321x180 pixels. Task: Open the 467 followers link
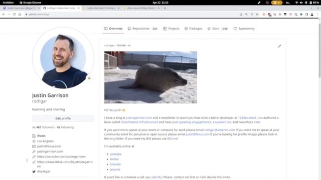[x=45, y=127]
